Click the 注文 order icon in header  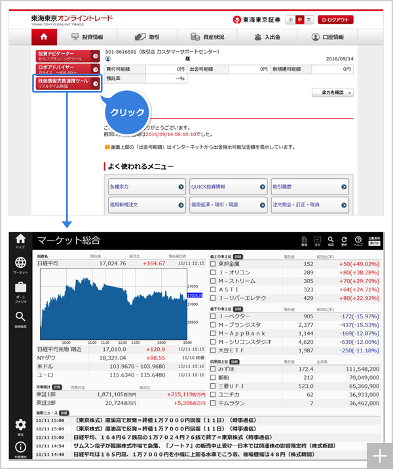click(317, 241)
